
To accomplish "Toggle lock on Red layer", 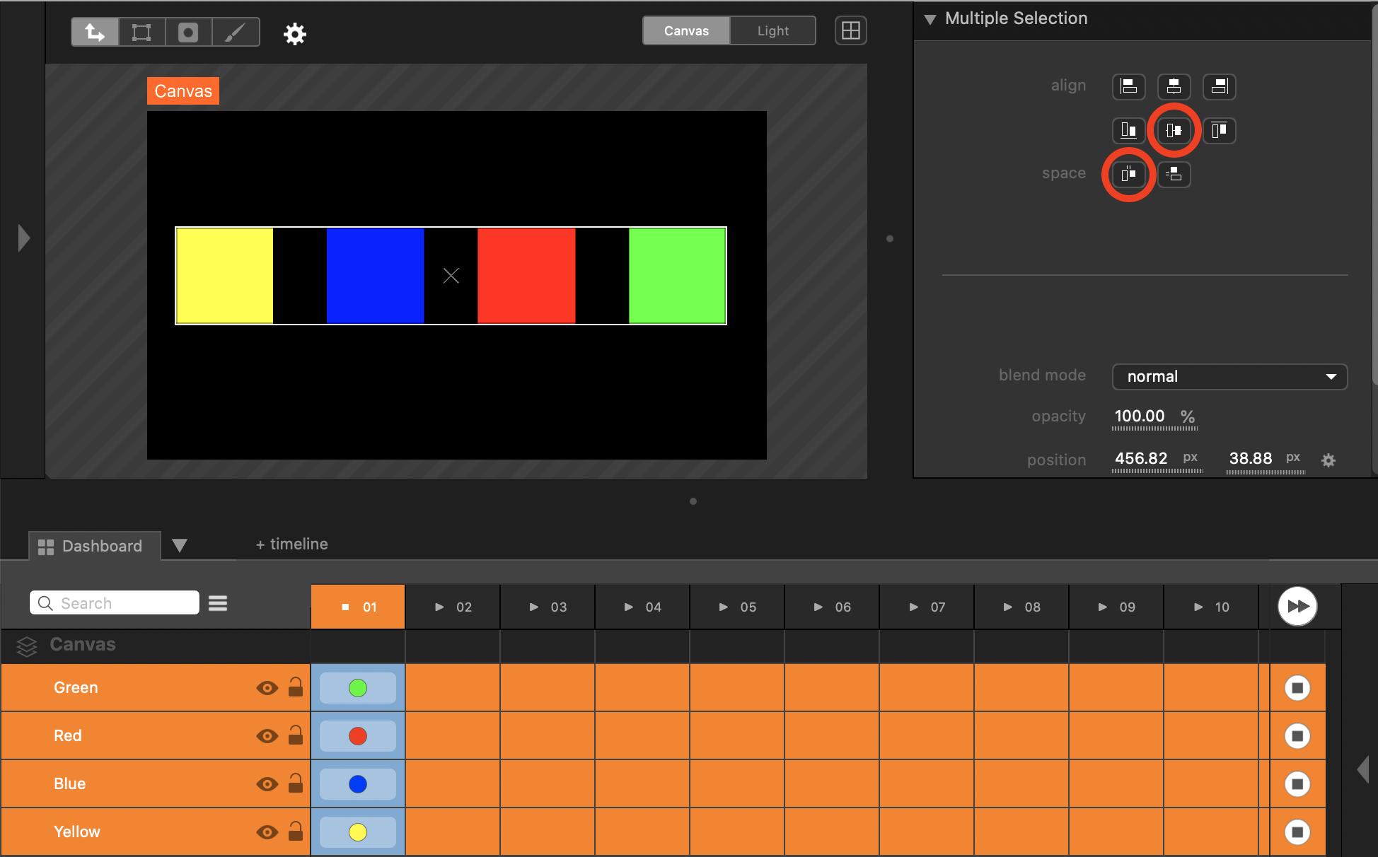I will pos(296,736).
